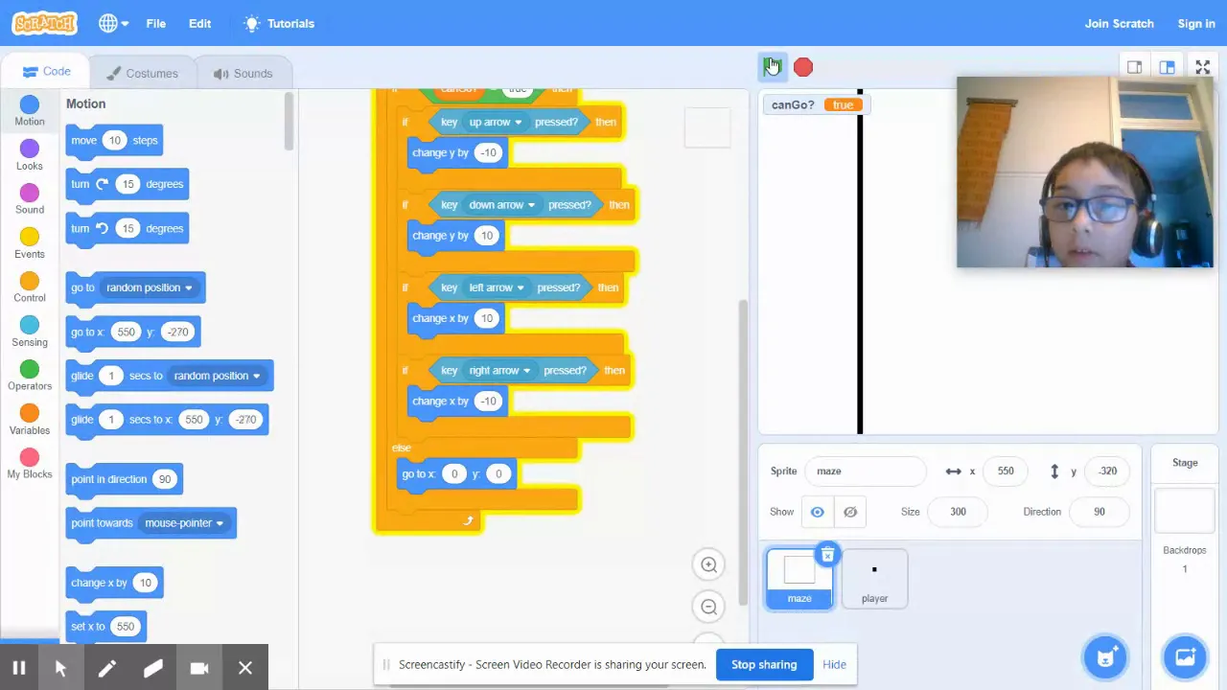The height and width of the screenshot is (690, 1227).
Task: Select the Sound block category
Action: click(x=30, y=199)
